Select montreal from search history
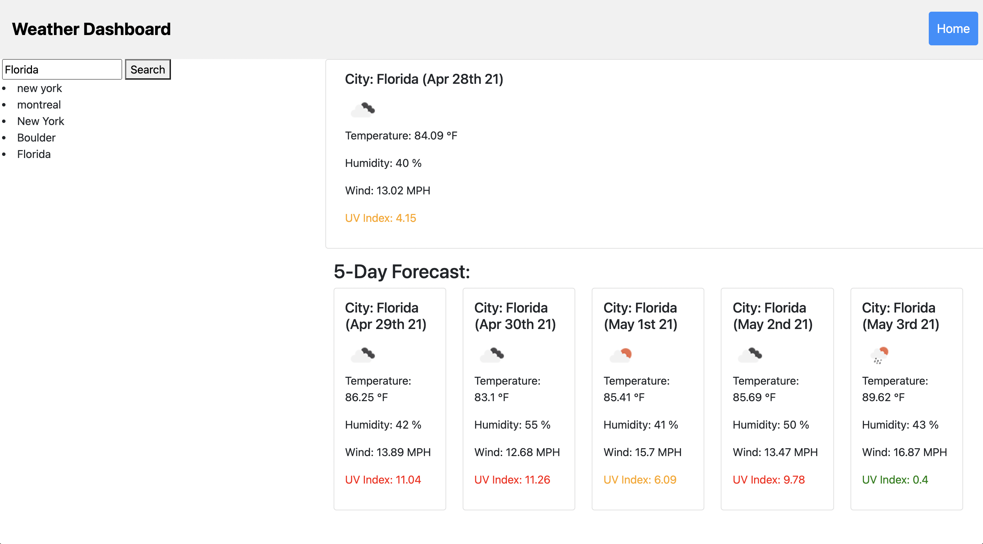 39,105
